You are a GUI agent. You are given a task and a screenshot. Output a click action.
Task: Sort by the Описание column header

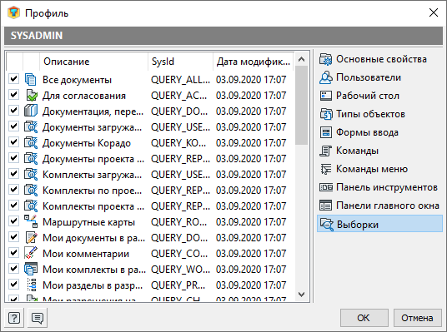pyautogui.click(x=93, y=62)
